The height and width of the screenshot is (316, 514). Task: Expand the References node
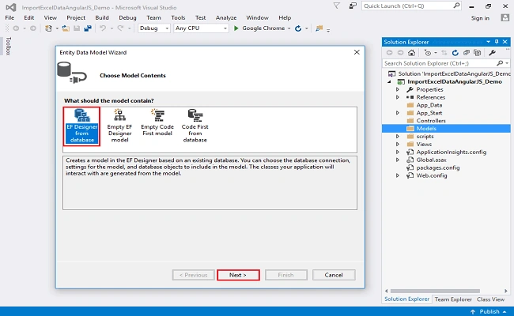tap(398, 97)
